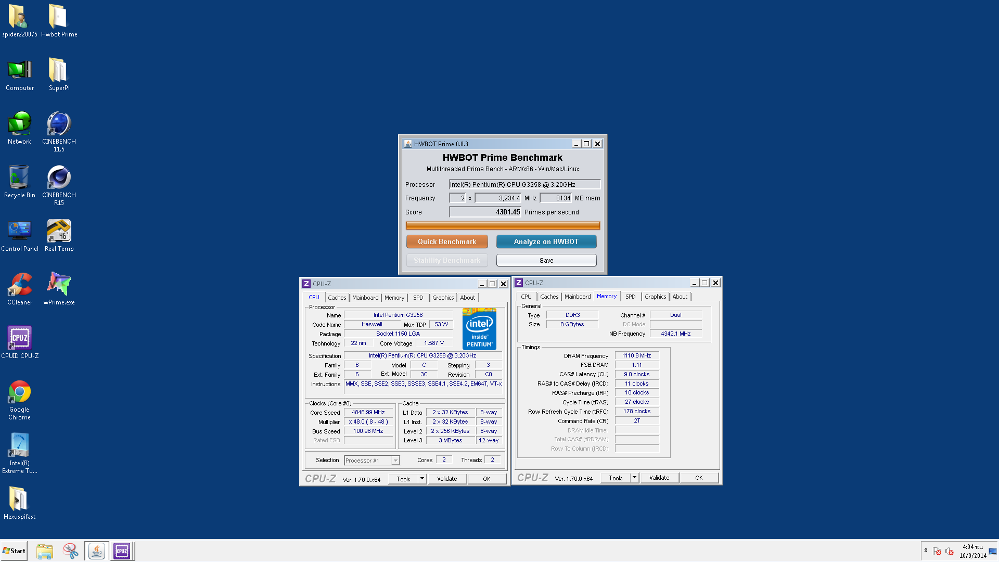Expand Tools dropdown arrow in right CPU-Z
The image size is (999, 562).
[x=635, y=478]
